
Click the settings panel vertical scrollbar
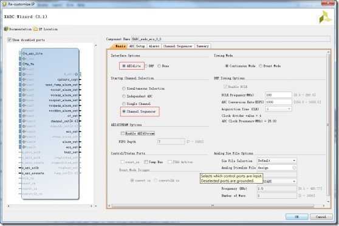point(328,124)
